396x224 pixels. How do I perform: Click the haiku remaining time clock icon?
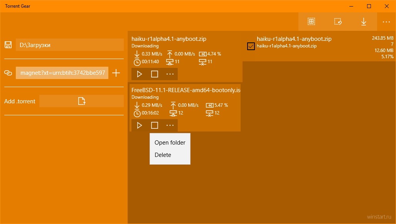tap(137, 62)
